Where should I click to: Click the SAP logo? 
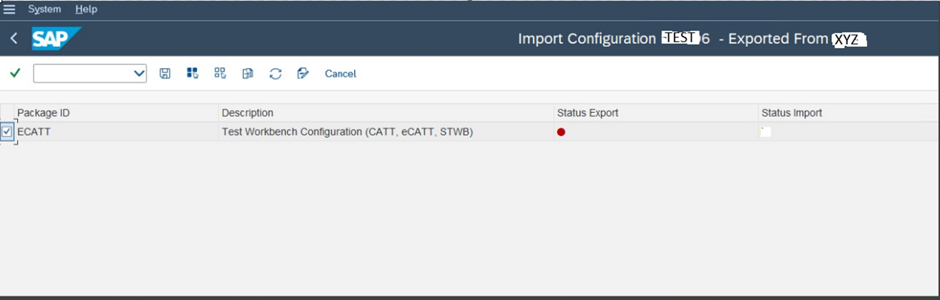tap(56, 38)
